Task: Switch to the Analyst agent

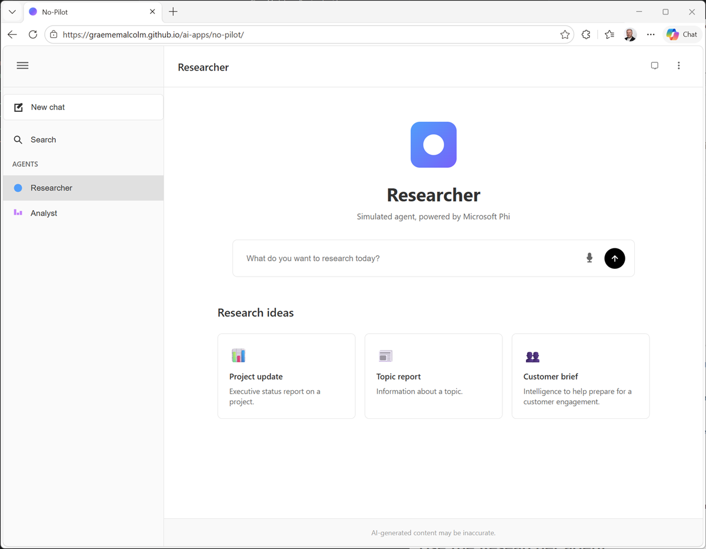Action: point(84,213)
